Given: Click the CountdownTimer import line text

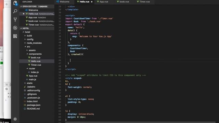Looking at the screenshot, I should (x=89, y=18).
